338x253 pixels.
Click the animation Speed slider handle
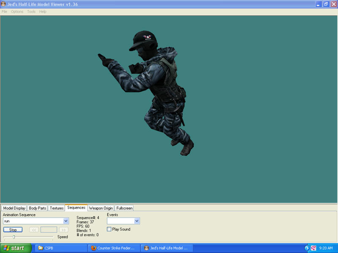pyautogui.click(x=14, y=237)
